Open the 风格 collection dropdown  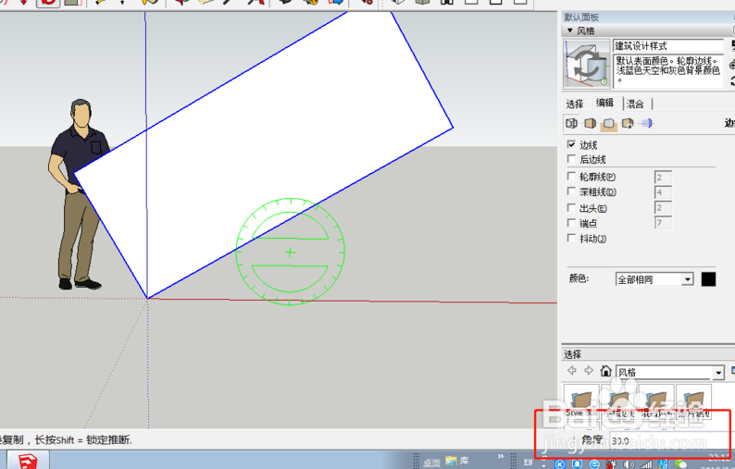pyautogui.click(x=718, y=373)
